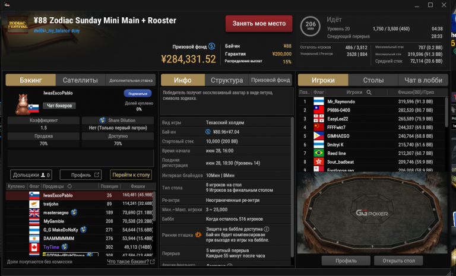Click the horse avatar of IwasEscoPablo
The image size is (456, 276).
(23, 104)
